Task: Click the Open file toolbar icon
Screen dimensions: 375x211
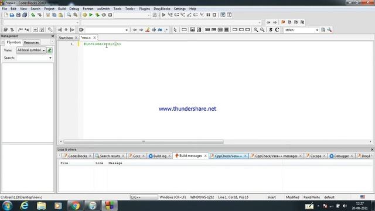Action: (12, 15)
